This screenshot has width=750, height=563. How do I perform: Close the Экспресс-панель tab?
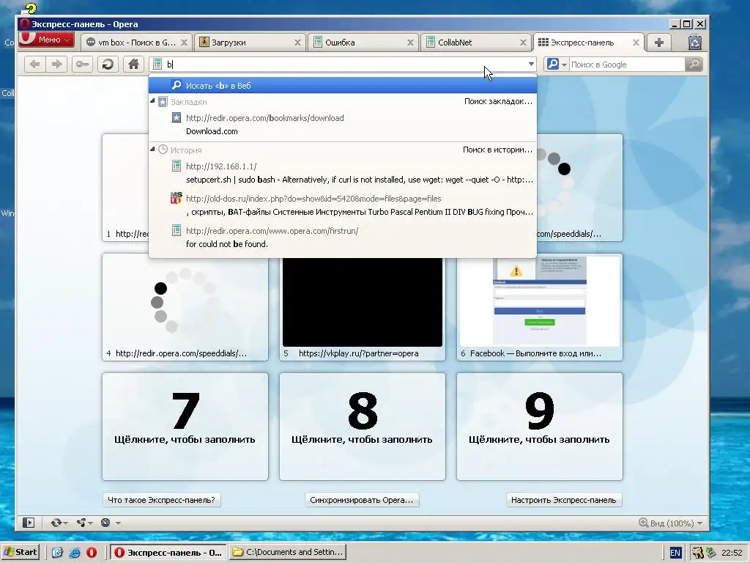636,43
